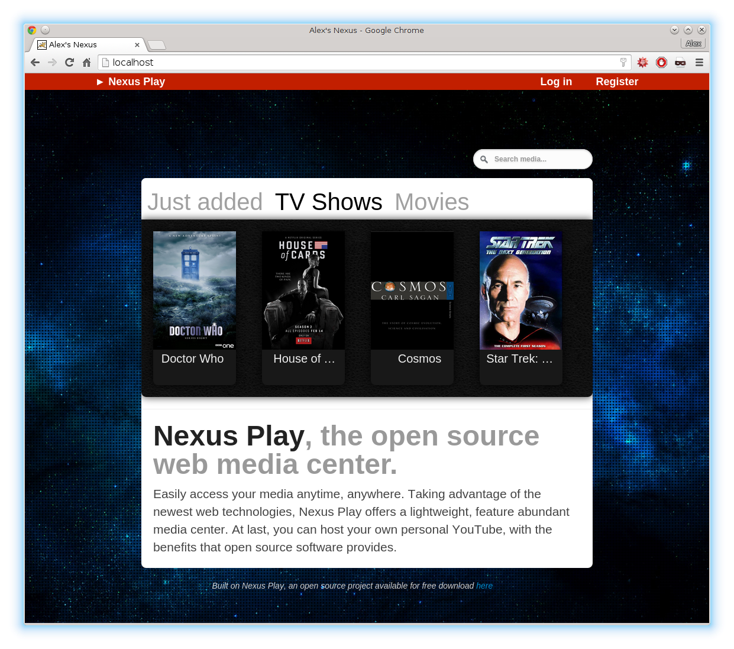Reload the page with refresh icon

coord(69,63)
